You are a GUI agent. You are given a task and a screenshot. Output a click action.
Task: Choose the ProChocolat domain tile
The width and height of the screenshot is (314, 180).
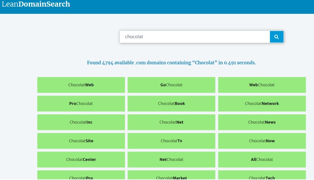click(81, 104)
